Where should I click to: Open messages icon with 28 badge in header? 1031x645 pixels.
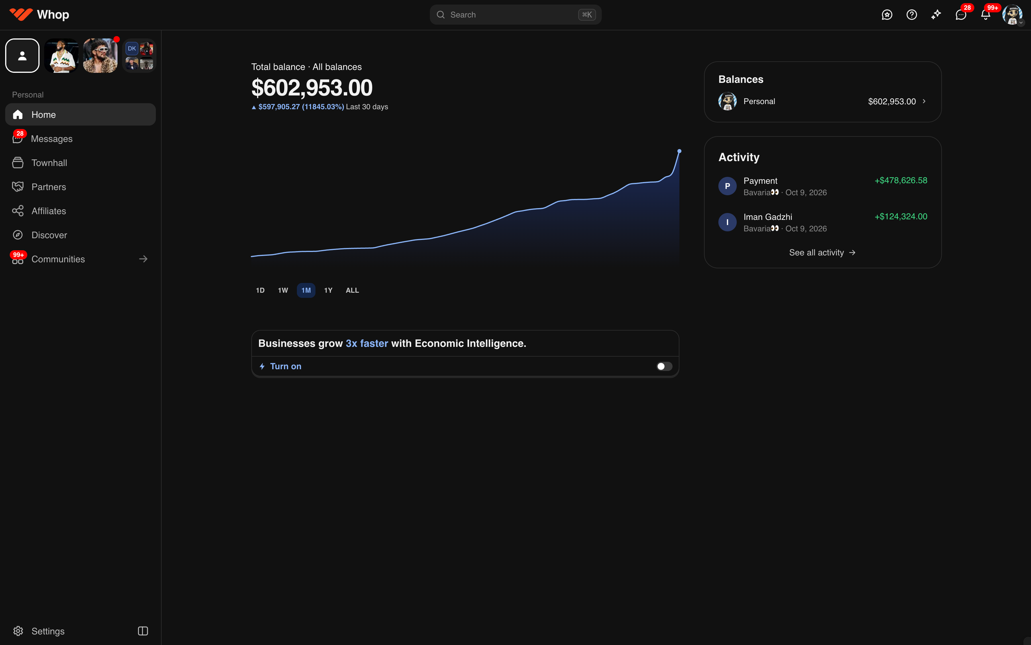[x=961, y=15]
